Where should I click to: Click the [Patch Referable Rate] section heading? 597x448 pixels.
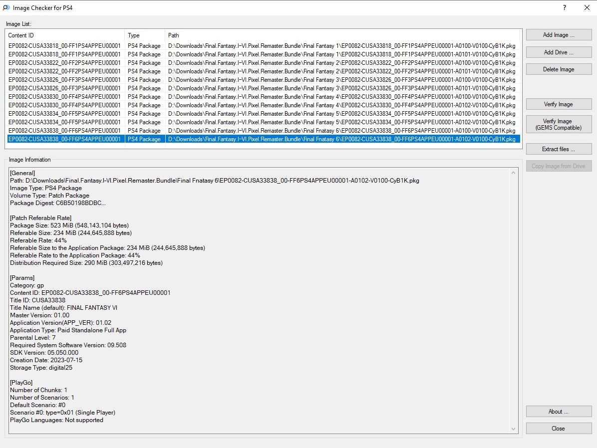tap(41, 218)
